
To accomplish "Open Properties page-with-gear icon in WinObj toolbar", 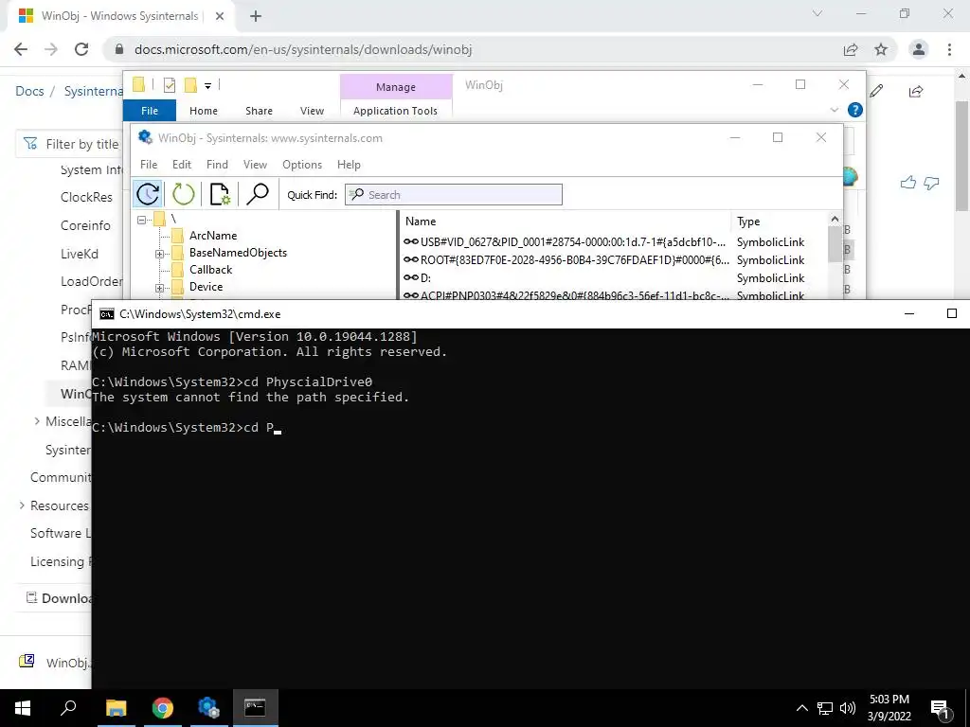I will pos(220,194).
